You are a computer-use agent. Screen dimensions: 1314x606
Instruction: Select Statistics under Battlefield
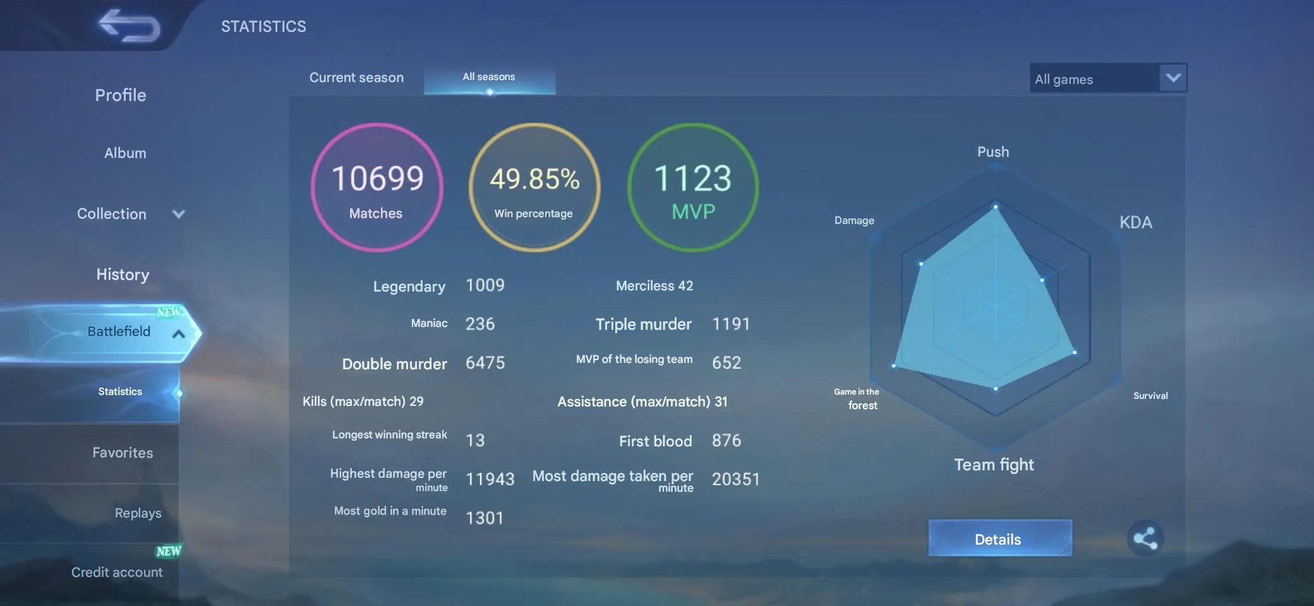[120, 392]
